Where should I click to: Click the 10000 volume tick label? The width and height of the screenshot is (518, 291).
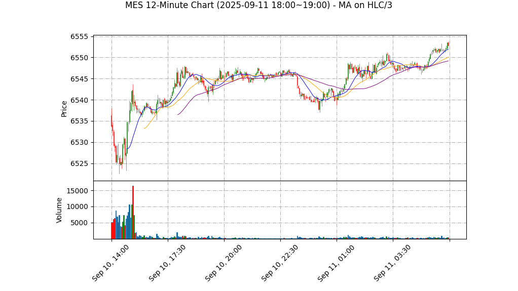[78, 207]
